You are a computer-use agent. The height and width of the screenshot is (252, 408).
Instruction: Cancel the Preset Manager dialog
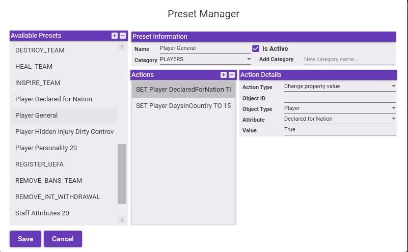(63, 239)
